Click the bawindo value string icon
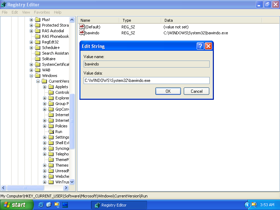Screen dimensions: 280x210 (x=82, y=33)
